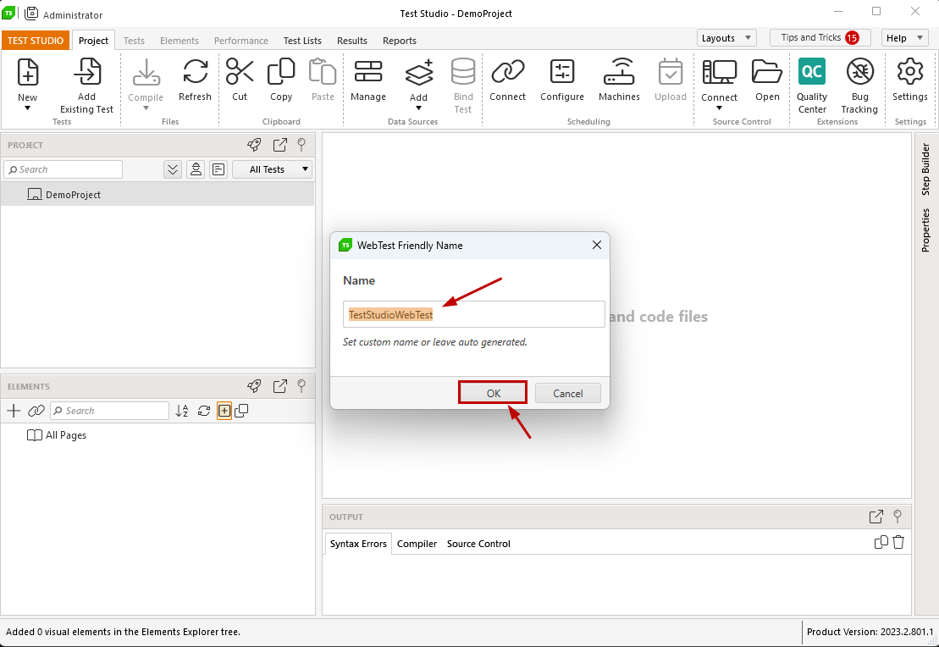
Task: Select the Syntax Errors output tab
Action: coord(358,544)
